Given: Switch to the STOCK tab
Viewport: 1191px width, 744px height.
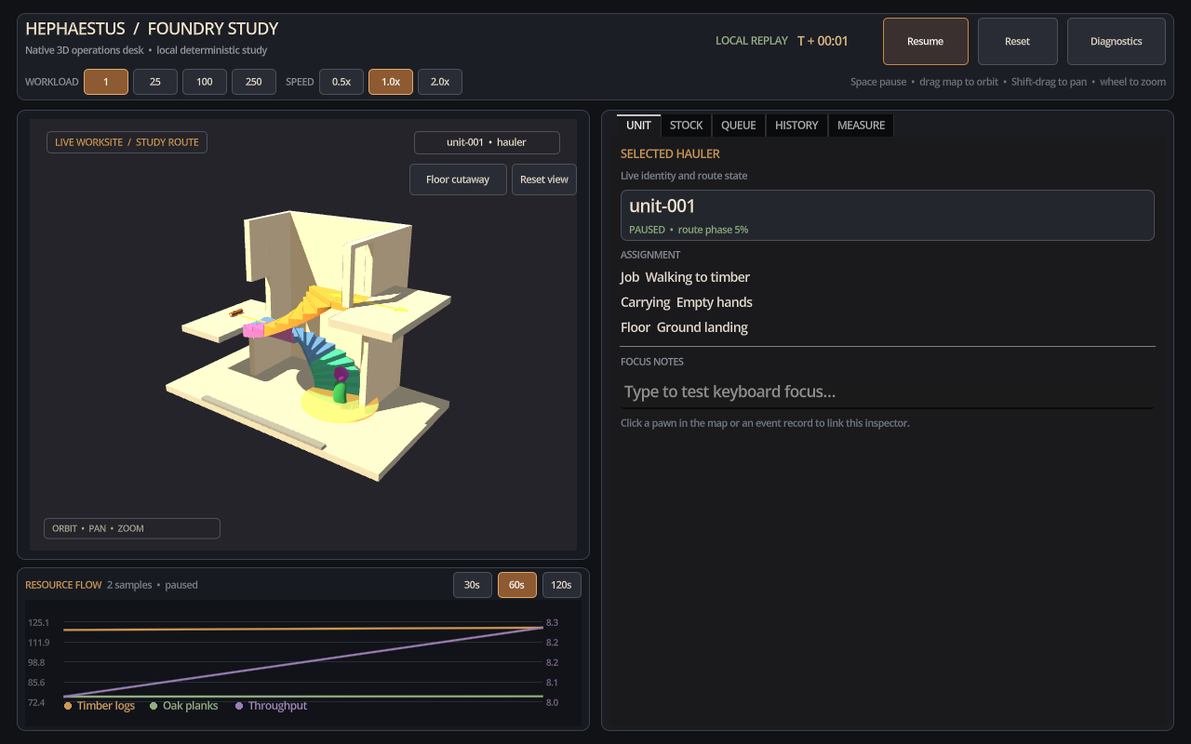Looking at the screenshot, I should point(687,126).
